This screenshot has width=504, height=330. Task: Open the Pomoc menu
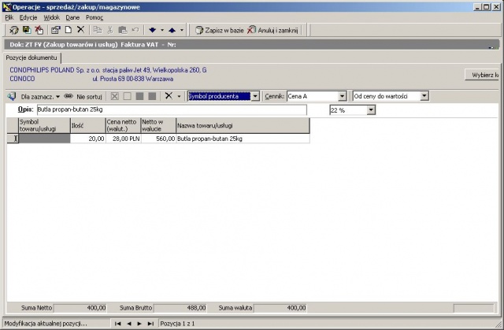94,17
